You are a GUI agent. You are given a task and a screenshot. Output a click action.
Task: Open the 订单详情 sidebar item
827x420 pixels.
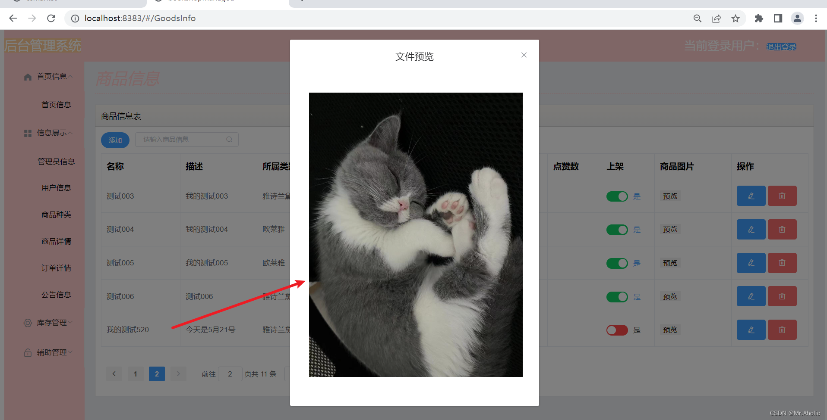[x=56, y=268]
